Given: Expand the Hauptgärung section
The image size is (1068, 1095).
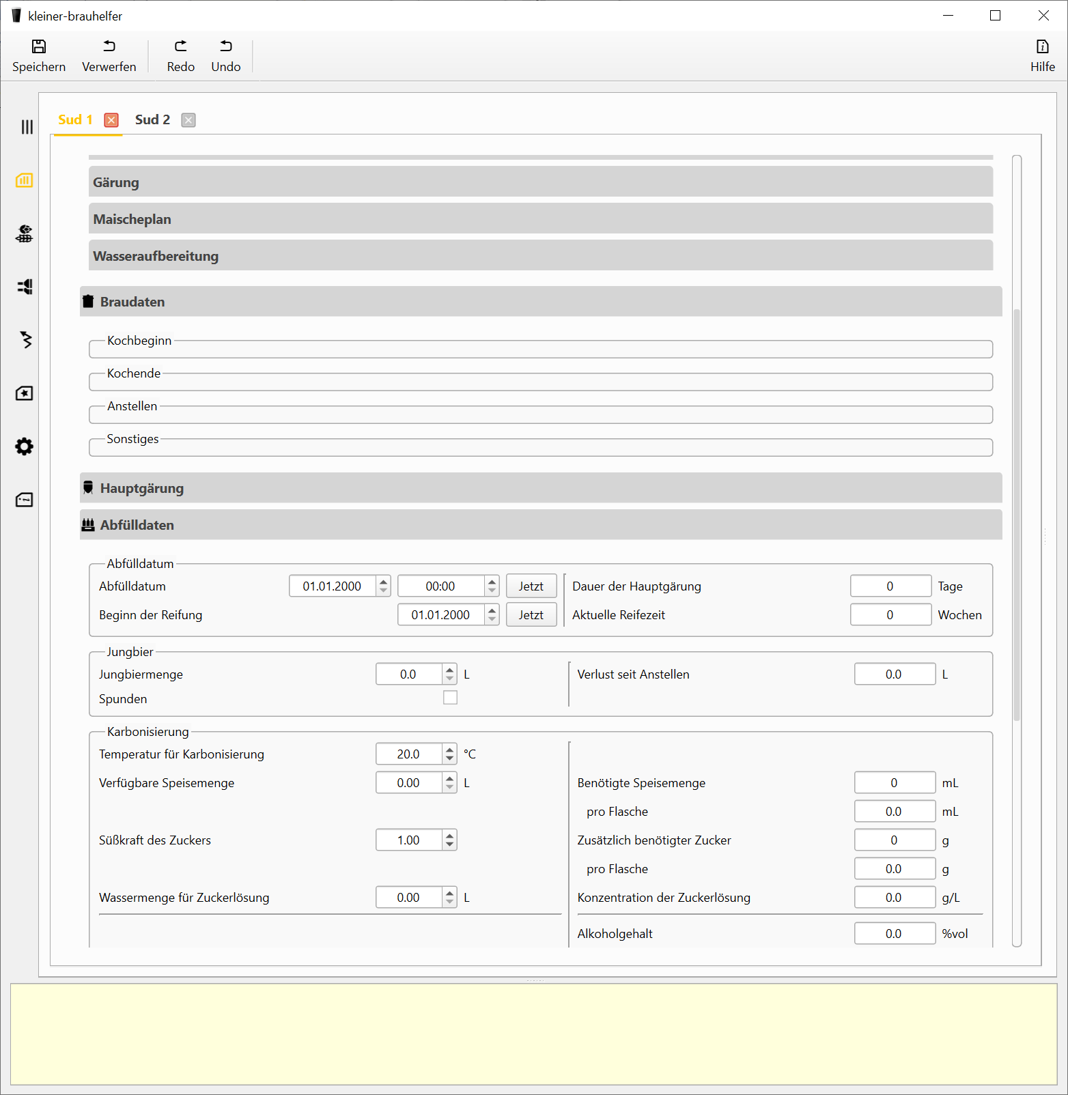Looking at the screenshot, I should pos(540,488).
